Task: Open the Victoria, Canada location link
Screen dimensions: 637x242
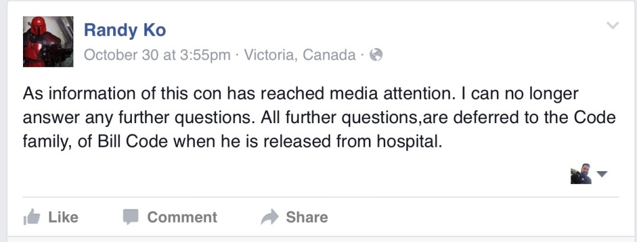Action: (x=300, y=55)
